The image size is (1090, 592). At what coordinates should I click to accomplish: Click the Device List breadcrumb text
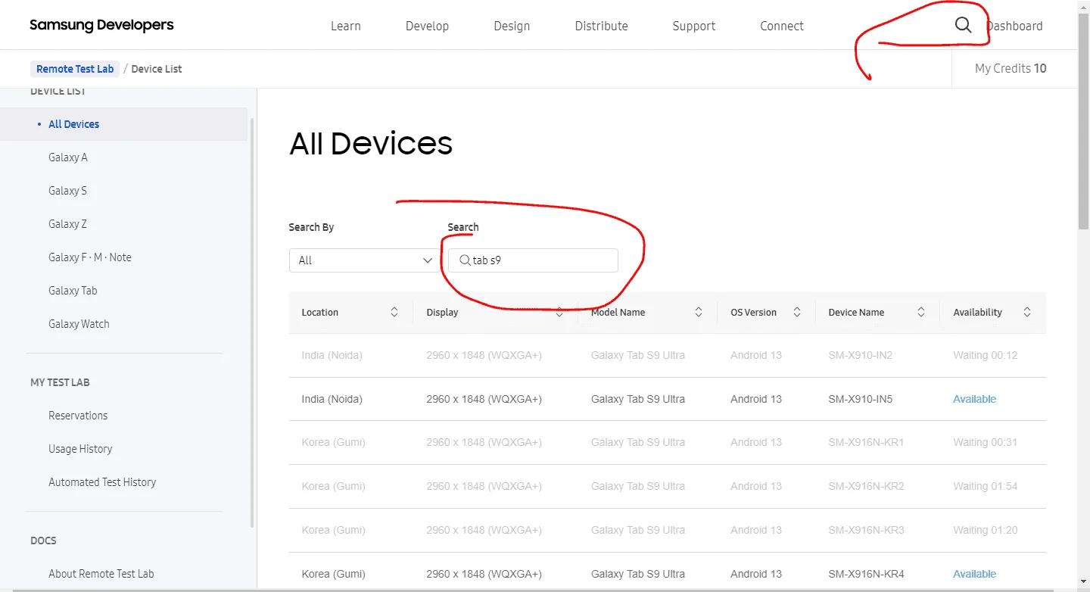[x=157, y=69]
